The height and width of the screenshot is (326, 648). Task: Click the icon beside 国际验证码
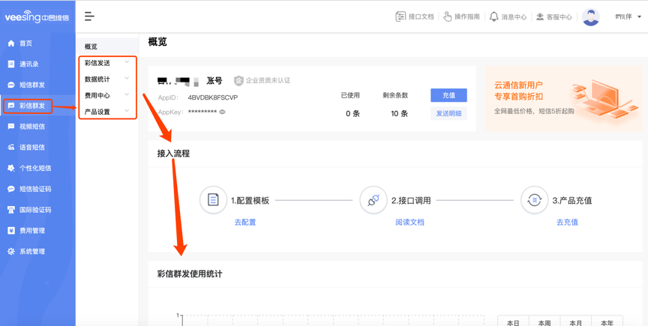(x=11, y=210)
